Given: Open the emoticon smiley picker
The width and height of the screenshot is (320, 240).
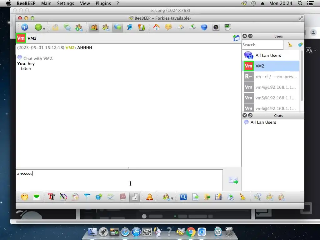Looking at the screenshot, I should click(25, 197).
